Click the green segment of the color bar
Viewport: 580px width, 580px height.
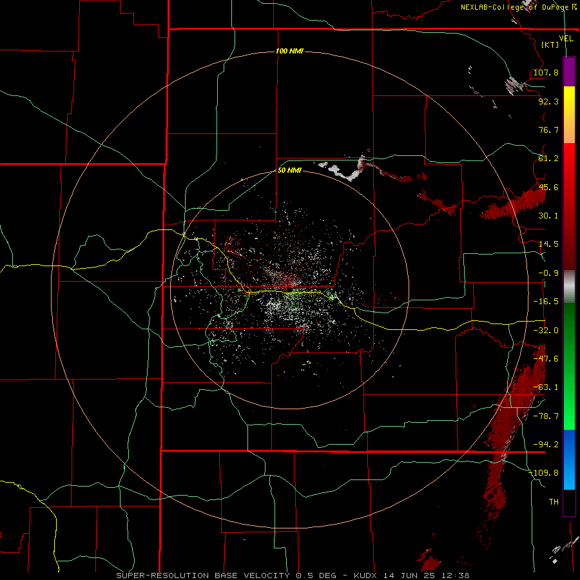coord(569,366)
